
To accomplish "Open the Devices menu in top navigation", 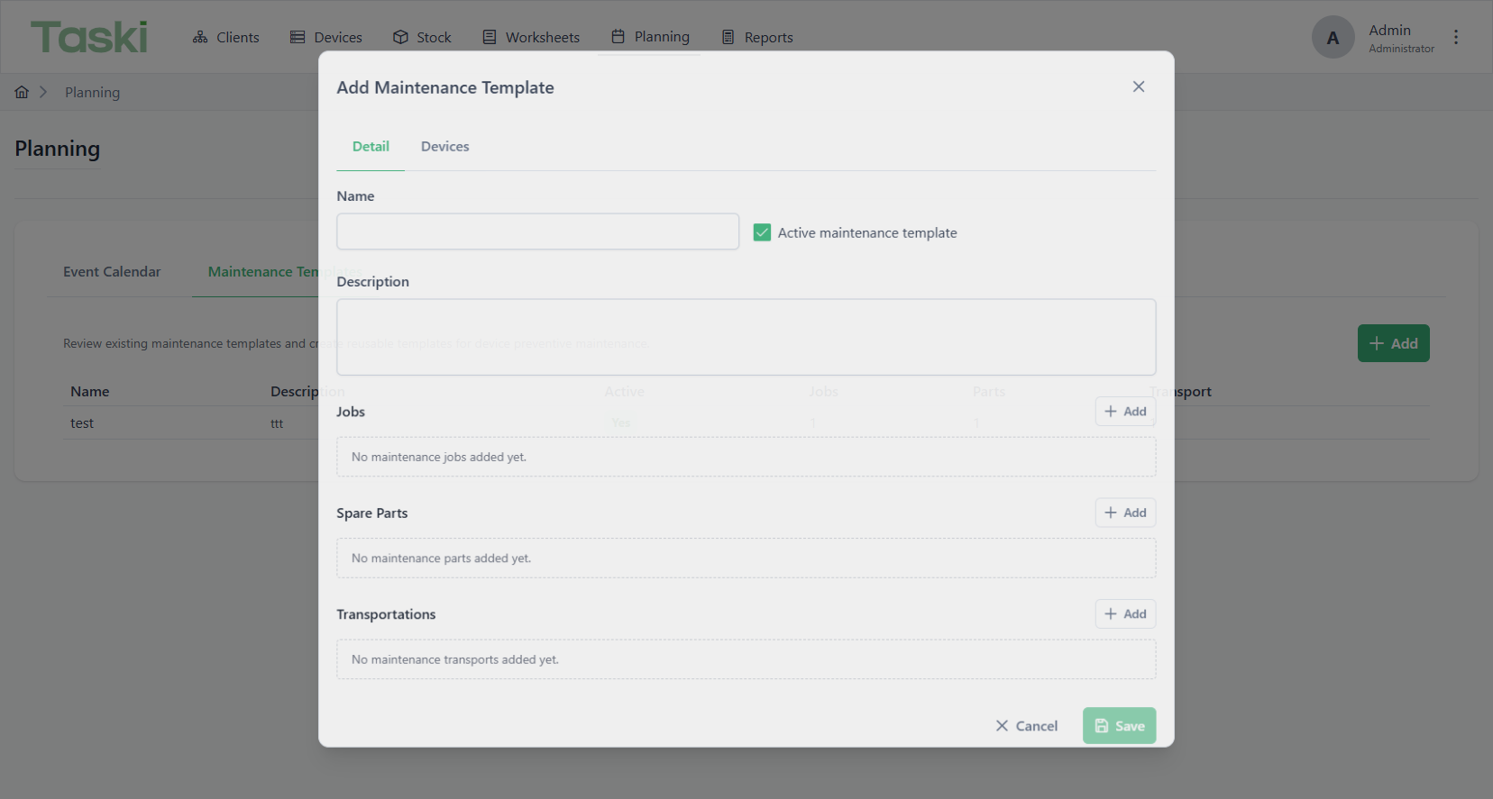I will (x=325, y=37).
